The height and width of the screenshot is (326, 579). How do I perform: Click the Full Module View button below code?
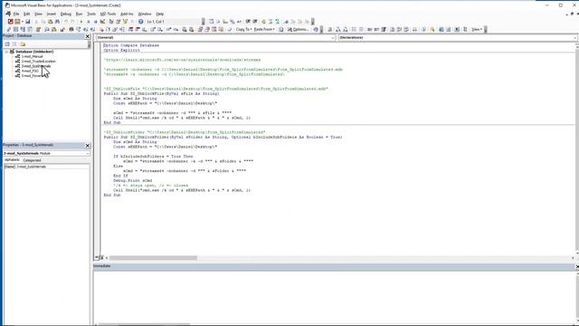101,257
